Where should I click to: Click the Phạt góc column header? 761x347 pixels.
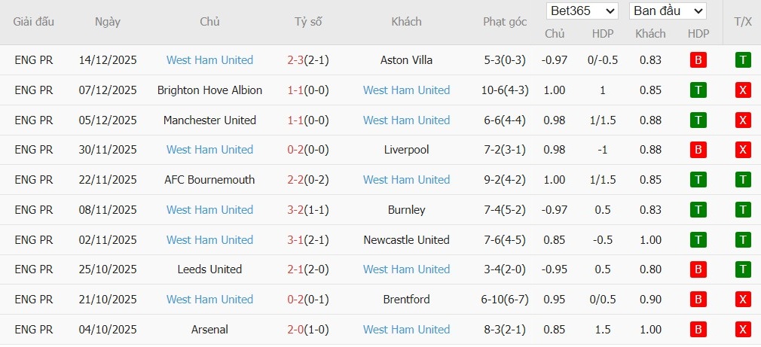(x=504, y=22)
